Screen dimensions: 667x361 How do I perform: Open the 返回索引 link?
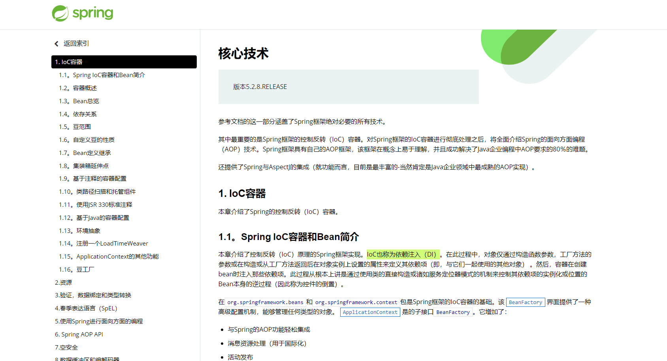point(75,43)
